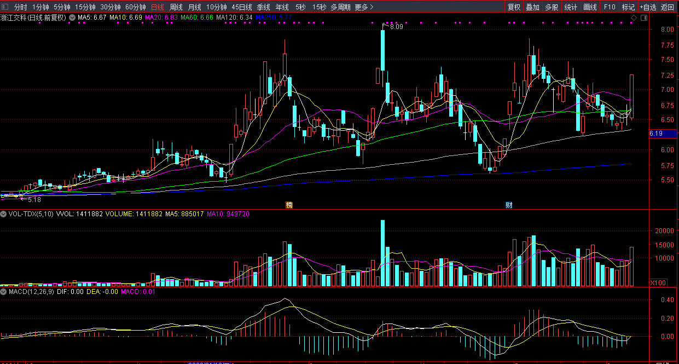The width and height of the screenshot is (679, 364).
Task: Expand the main chart indicator dropdown arrow
Action: coord(72,18)
